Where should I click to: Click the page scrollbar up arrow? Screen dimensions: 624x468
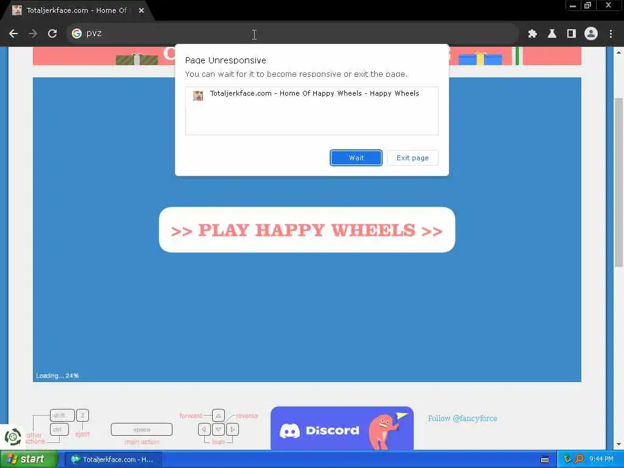tap(619, 52)
